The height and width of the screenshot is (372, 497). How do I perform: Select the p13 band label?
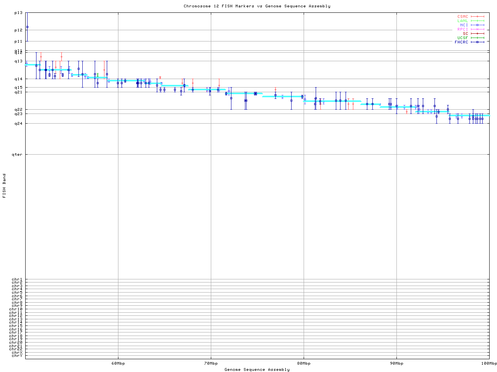pyautogui.click(x=18, y=13)
